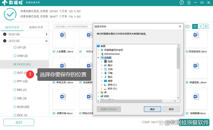Click Word icon above 人生需要...docx
Image resolution: width=213 pixels, height=130 pixels.
[x=63, y=35]
